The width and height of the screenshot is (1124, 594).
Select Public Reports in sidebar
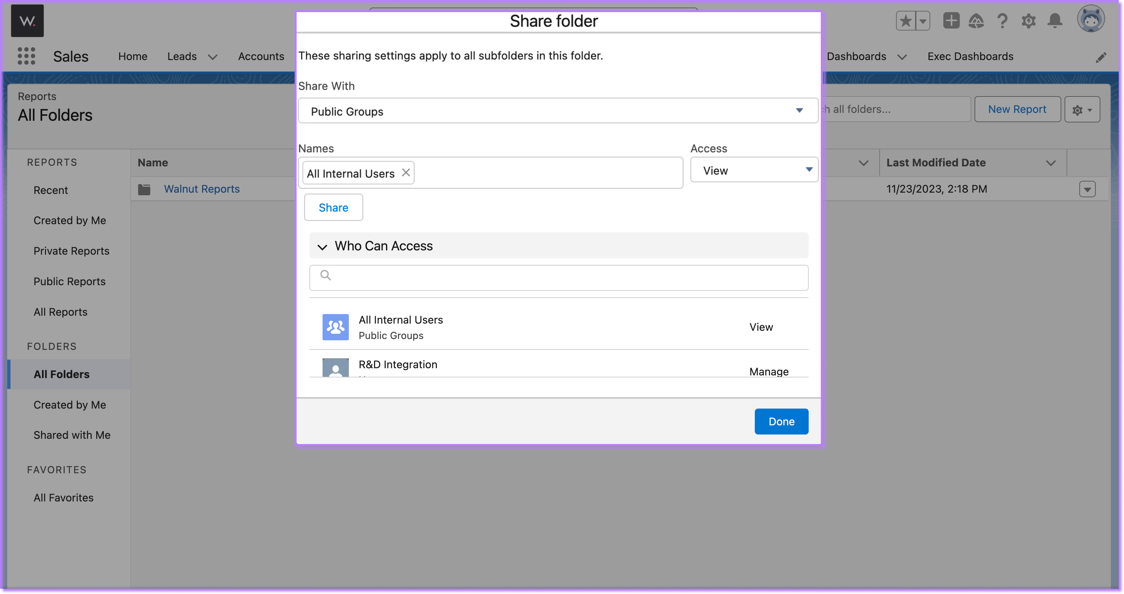pyautogui.click(x=69, y=282)
